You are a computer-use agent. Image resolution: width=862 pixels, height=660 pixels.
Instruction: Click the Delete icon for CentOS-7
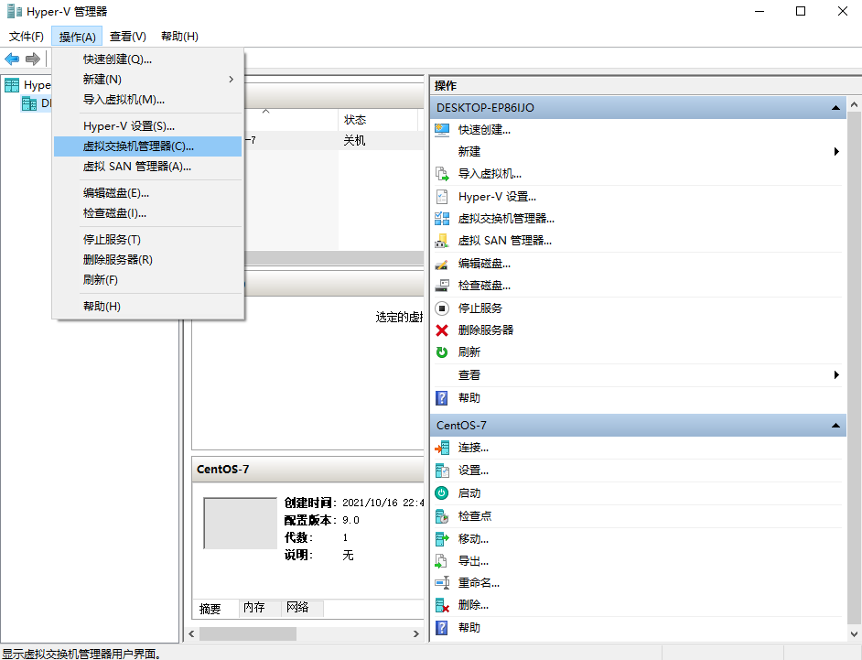click(x=442, y=606)
